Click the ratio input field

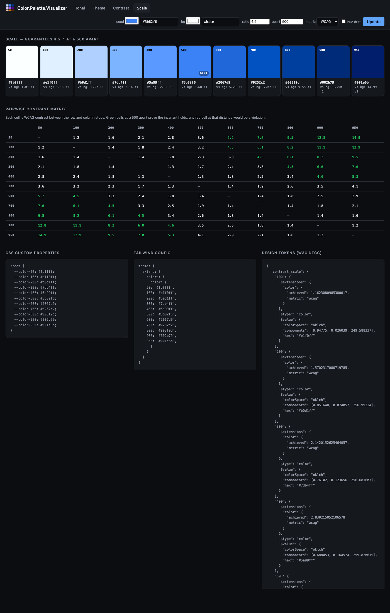[260, 22]
